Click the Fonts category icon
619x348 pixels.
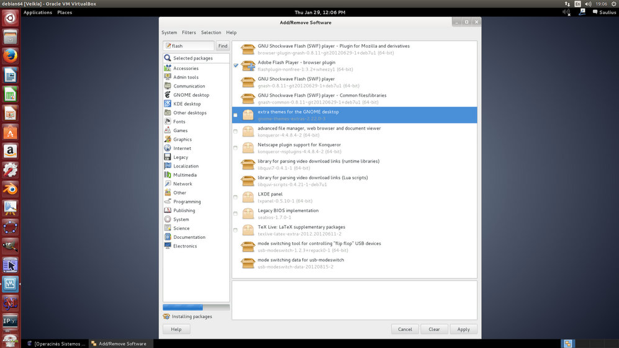coord(168,122)
